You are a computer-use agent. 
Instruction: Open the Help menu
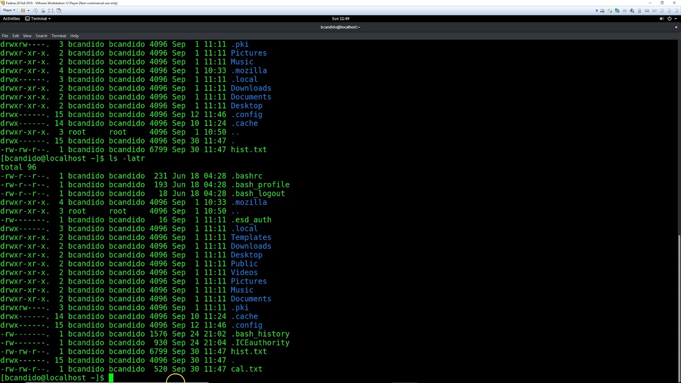(74, 36)
